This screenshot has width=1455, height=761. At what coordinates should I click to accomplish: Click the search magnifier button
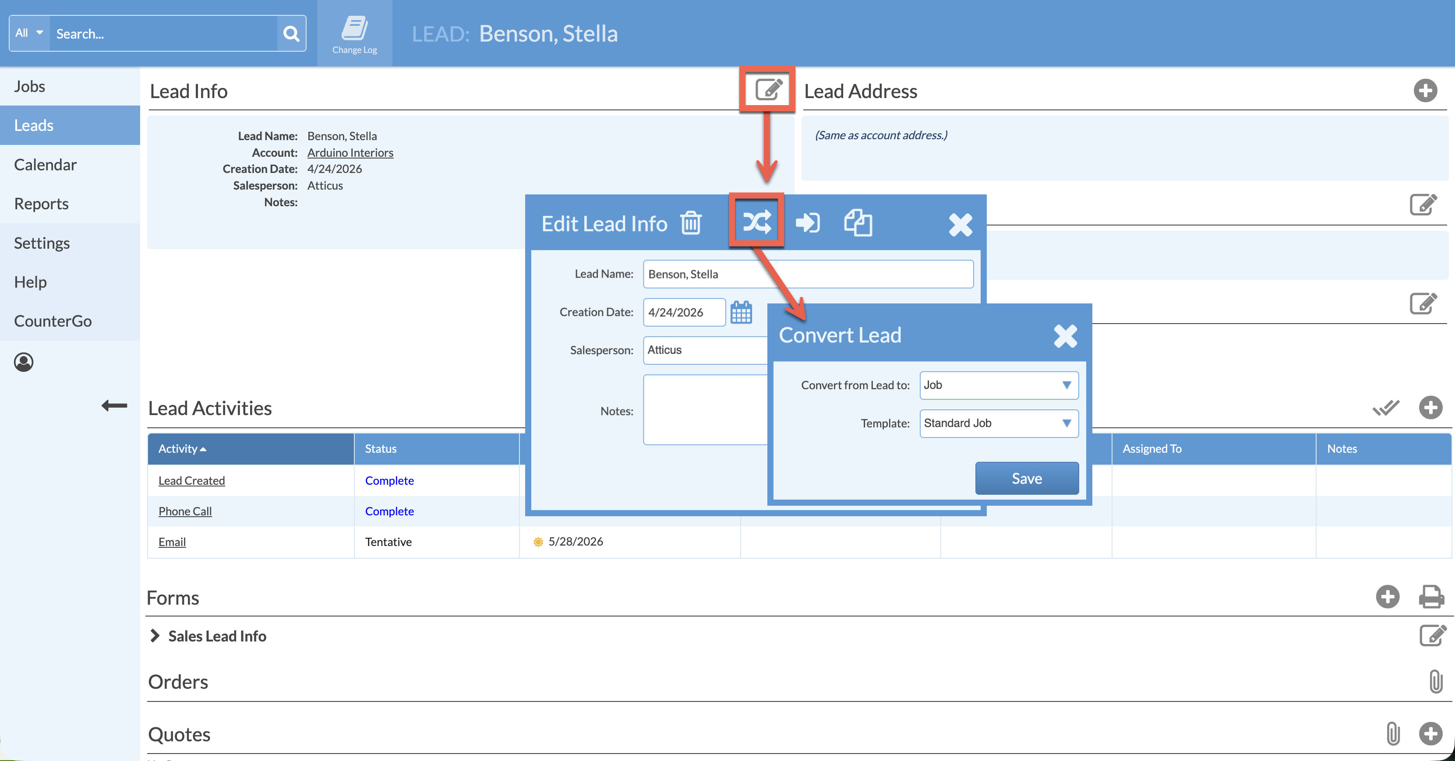point(291,33)
